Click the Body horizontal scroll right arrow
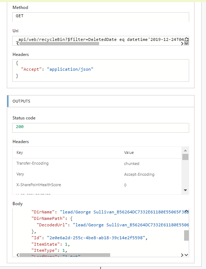 tap(182, 255)
